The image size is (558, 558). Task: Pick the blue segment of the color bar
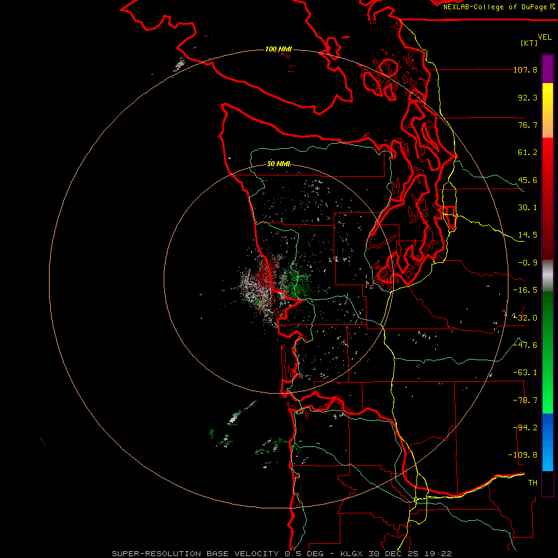[547, 442]
